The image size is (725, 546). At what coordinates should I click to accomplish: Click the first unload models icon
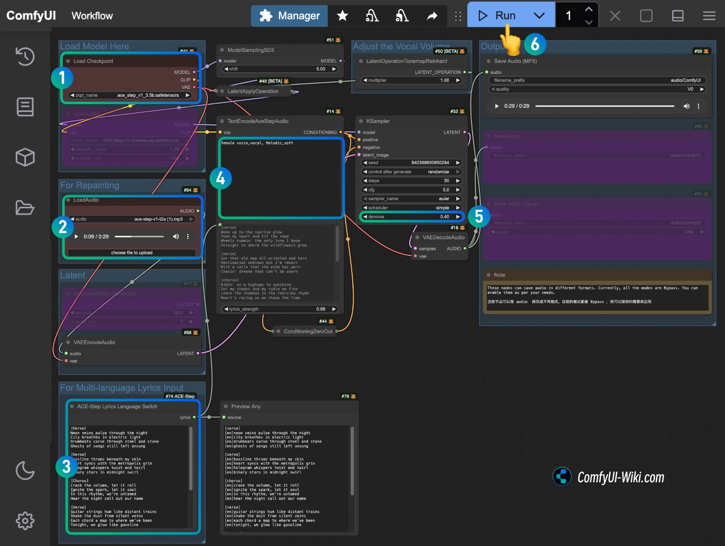pyautogui.click(x=372, y=16)
